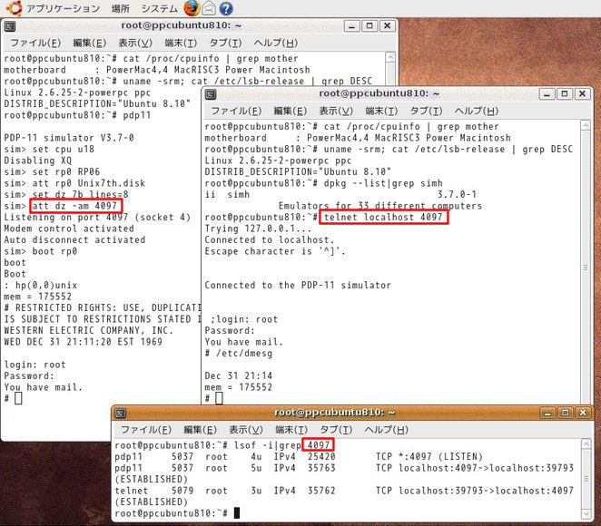Open 編集 menu in back terminal window
The height and width of the screenshot is (526, 601).
(89, 43)
